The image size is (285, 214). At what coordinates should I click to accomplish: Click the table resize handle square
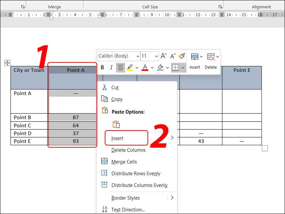[265, 148]
